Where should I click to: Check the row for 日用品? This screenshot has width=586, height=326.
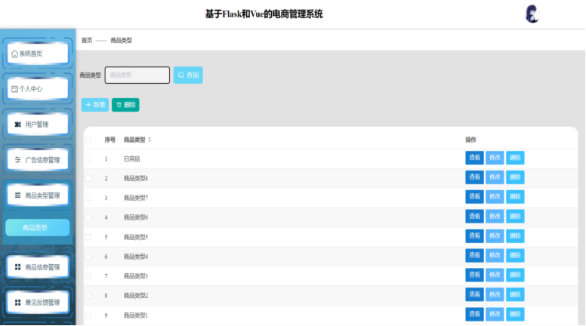pos(88,159)
